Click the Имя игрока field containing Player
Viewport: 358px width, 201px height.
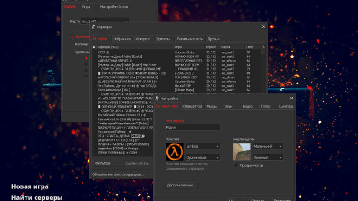(x=193, y=127)
